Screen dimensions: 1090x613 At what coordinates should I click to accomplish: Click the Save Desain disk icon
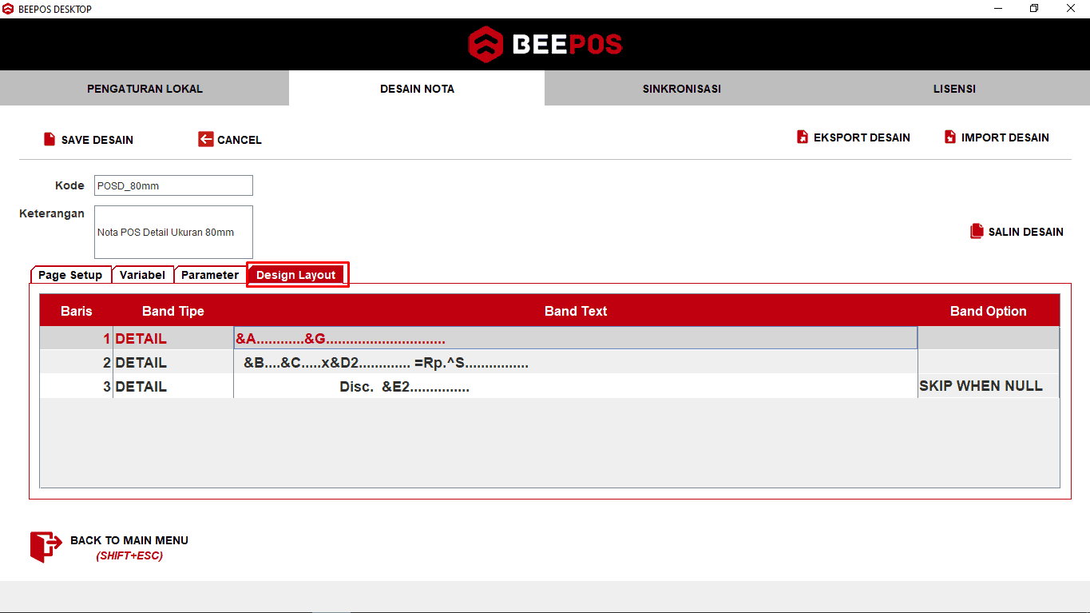click(50, 139)
